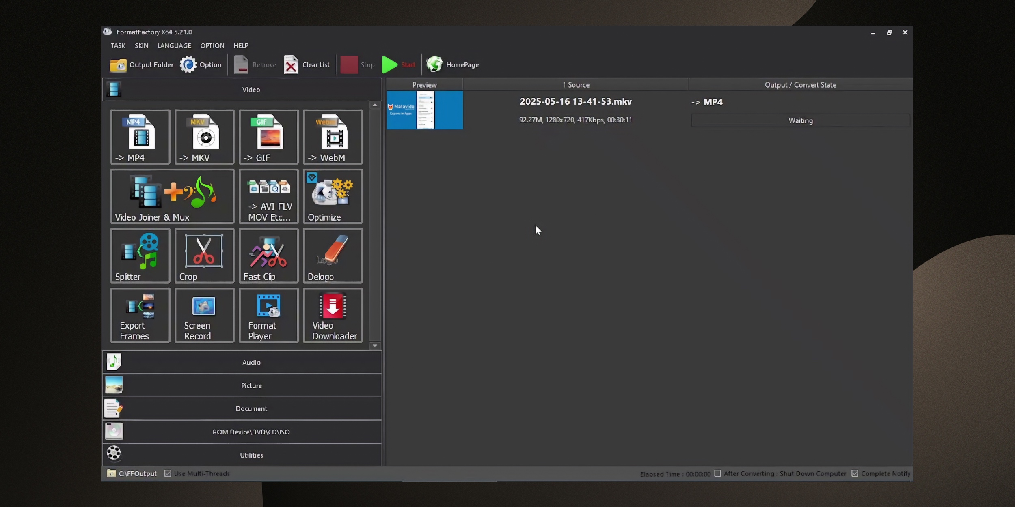Click the Elapsed Time readout
This screenshot has height=507, width=1015.
[675, 474]
